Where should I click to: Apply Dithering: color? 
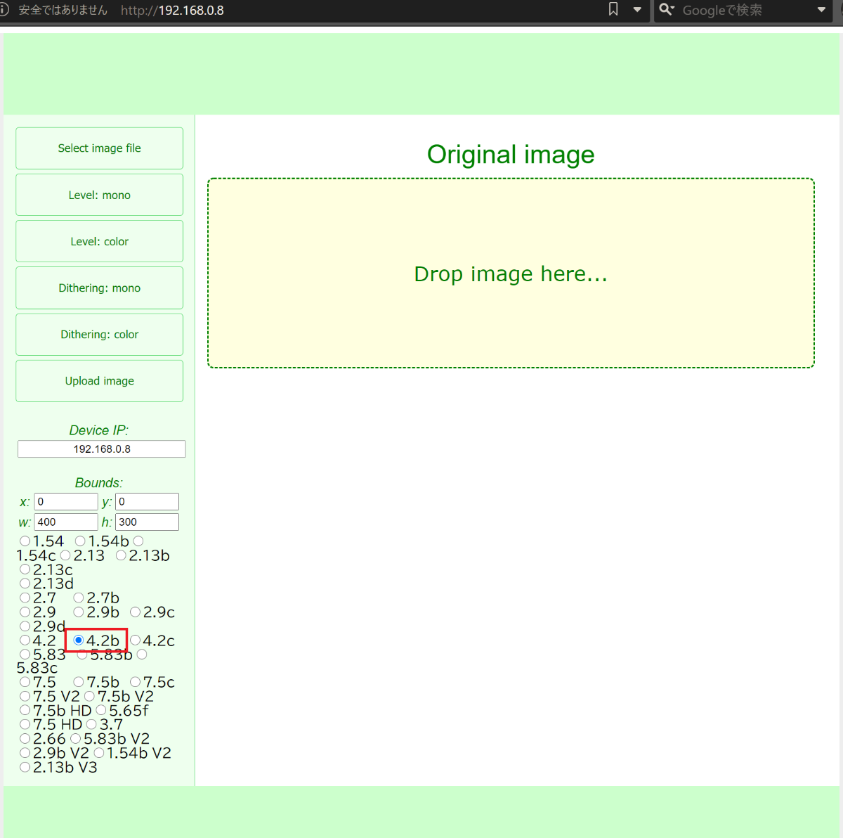99,335
